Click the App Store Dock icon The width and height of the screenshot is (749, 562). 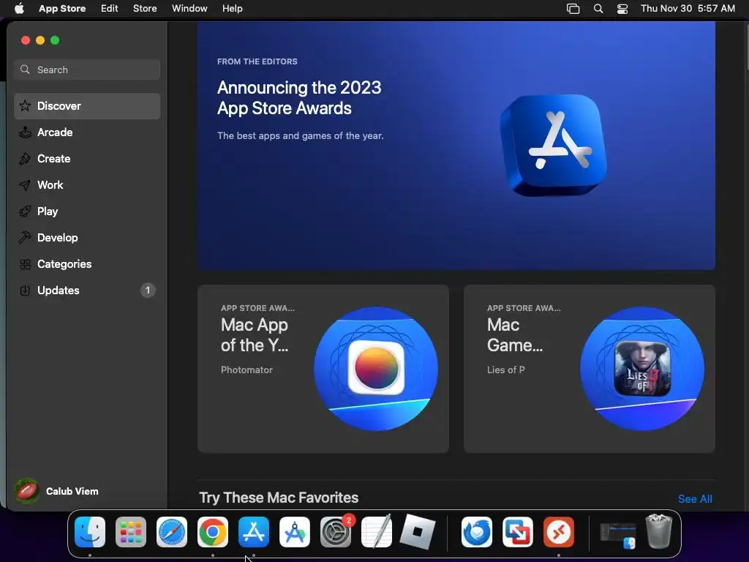(254, 531)
